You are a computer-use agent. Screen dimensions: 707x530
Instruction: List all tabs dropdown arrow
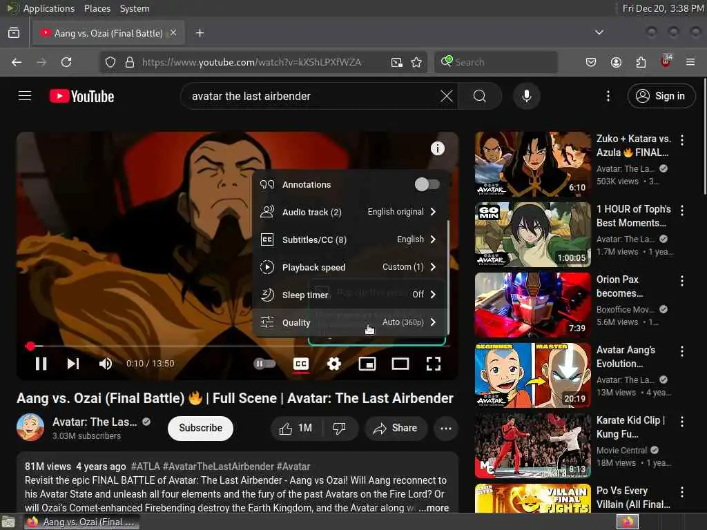(599, 32)
